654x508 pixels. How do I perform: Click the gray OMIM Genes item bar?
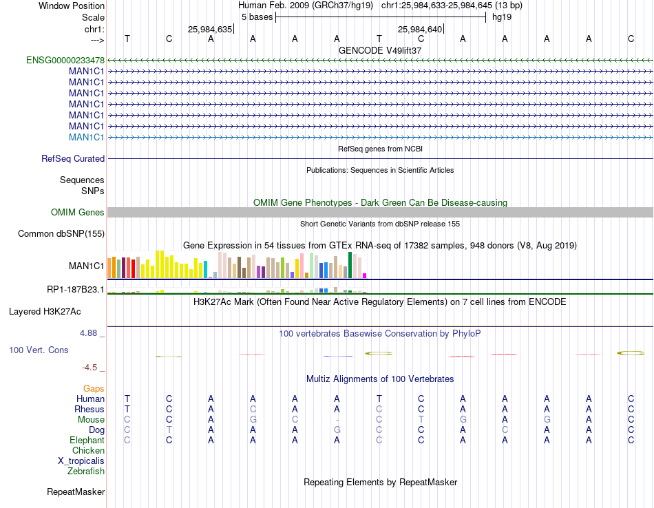pyautogui.click(x=380, y=212)
